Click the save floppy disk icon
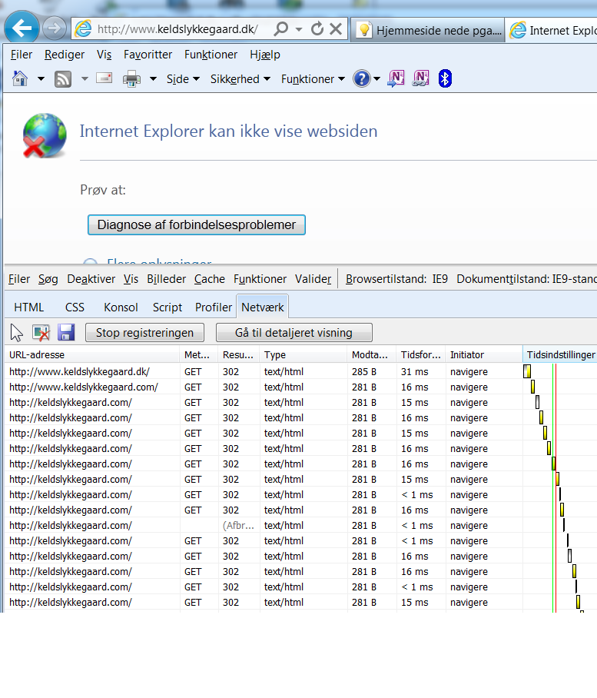The image size is (597, 698). tap(66, 333)
